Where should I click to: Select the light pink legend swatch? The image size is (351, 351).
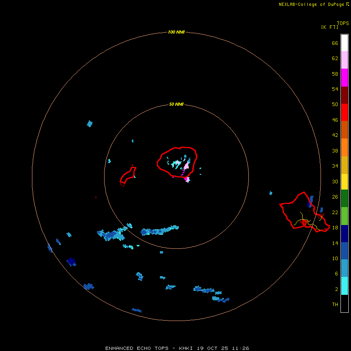pyautogui.click(x=344, y=60)
